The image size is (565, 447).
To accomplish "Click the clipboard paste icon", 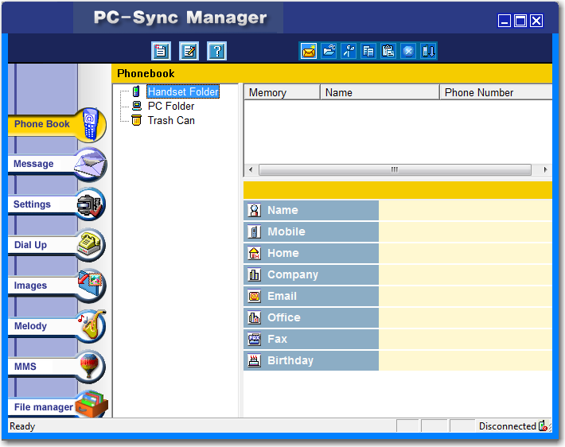I will (388, 52).
